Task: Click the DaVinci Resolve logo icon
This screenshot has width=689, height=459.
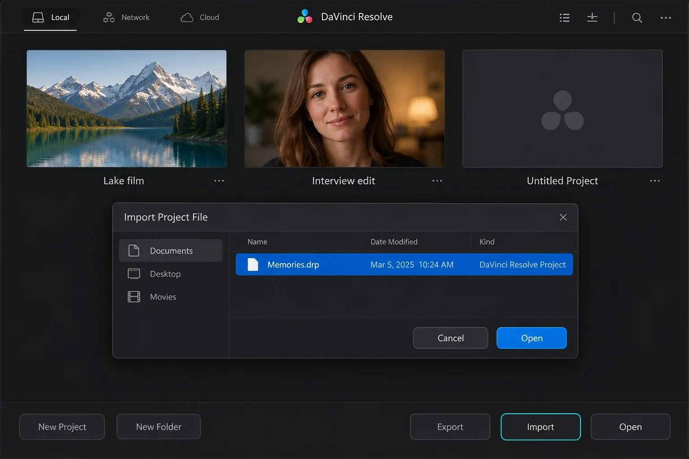Action: [305, 17]
